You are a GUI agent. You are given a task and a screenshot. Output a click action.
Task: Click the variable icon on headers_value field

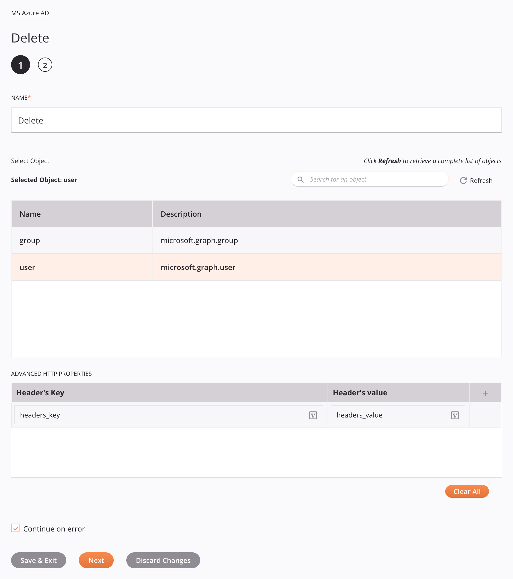pos(454,415)
